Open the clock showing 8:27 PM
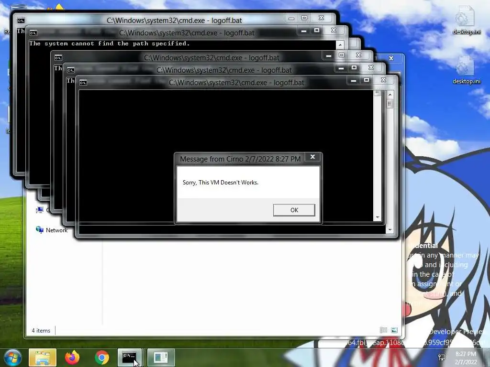Image resolution: width=490 pixels, height=367 pixels. tap(466, 358)
